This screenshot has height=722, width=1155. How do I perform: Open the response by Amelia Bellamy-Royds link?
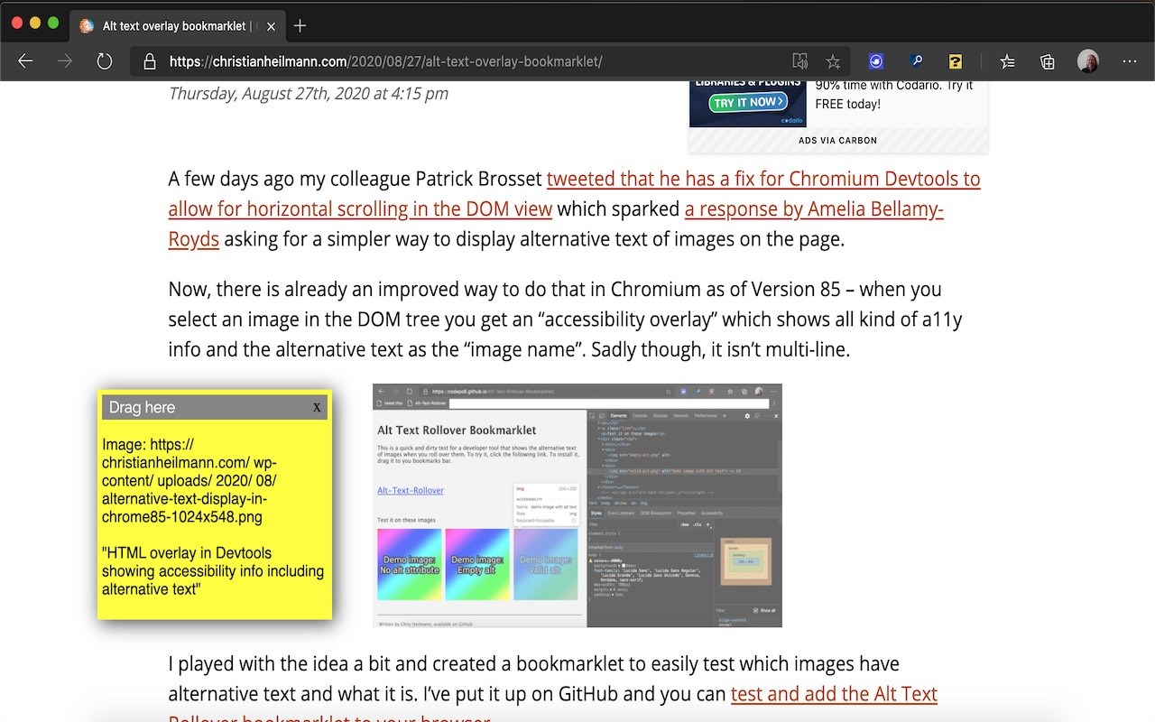[x=556, y=224]
